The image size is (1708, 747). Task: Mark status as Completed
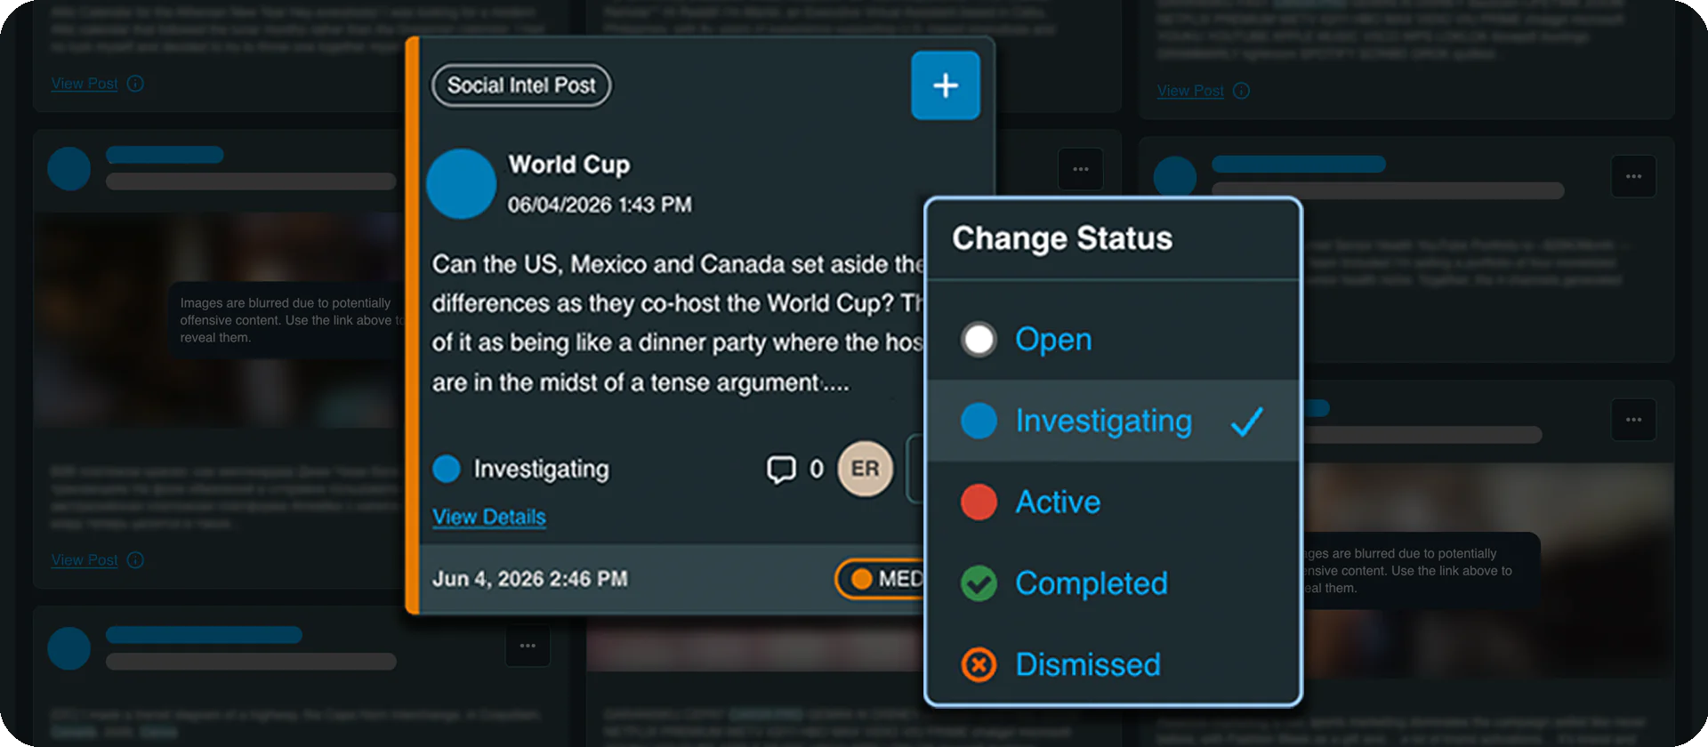pyautogui.click(x=1112, y=583)
